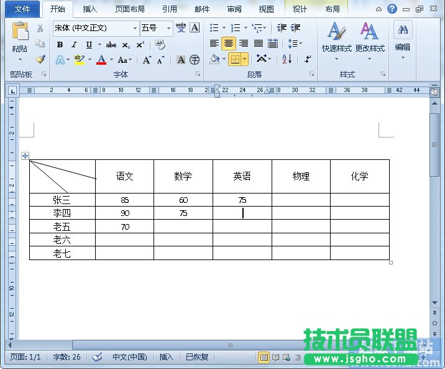The height and width of the screenshot is (369, 445).
Task: Click the empty 物理 cell for 张三
Action: (301, 200)
